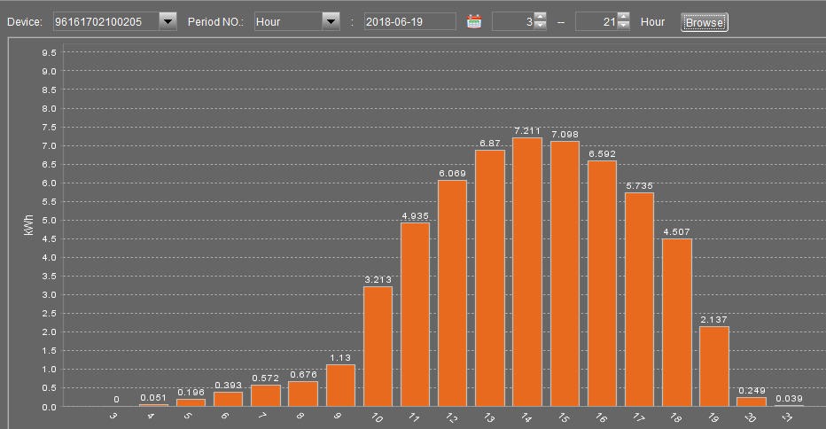Select the bar with value 1.13
Image resolution: width=826 pixels, height=429 pixels.
(x=340, y=385)
